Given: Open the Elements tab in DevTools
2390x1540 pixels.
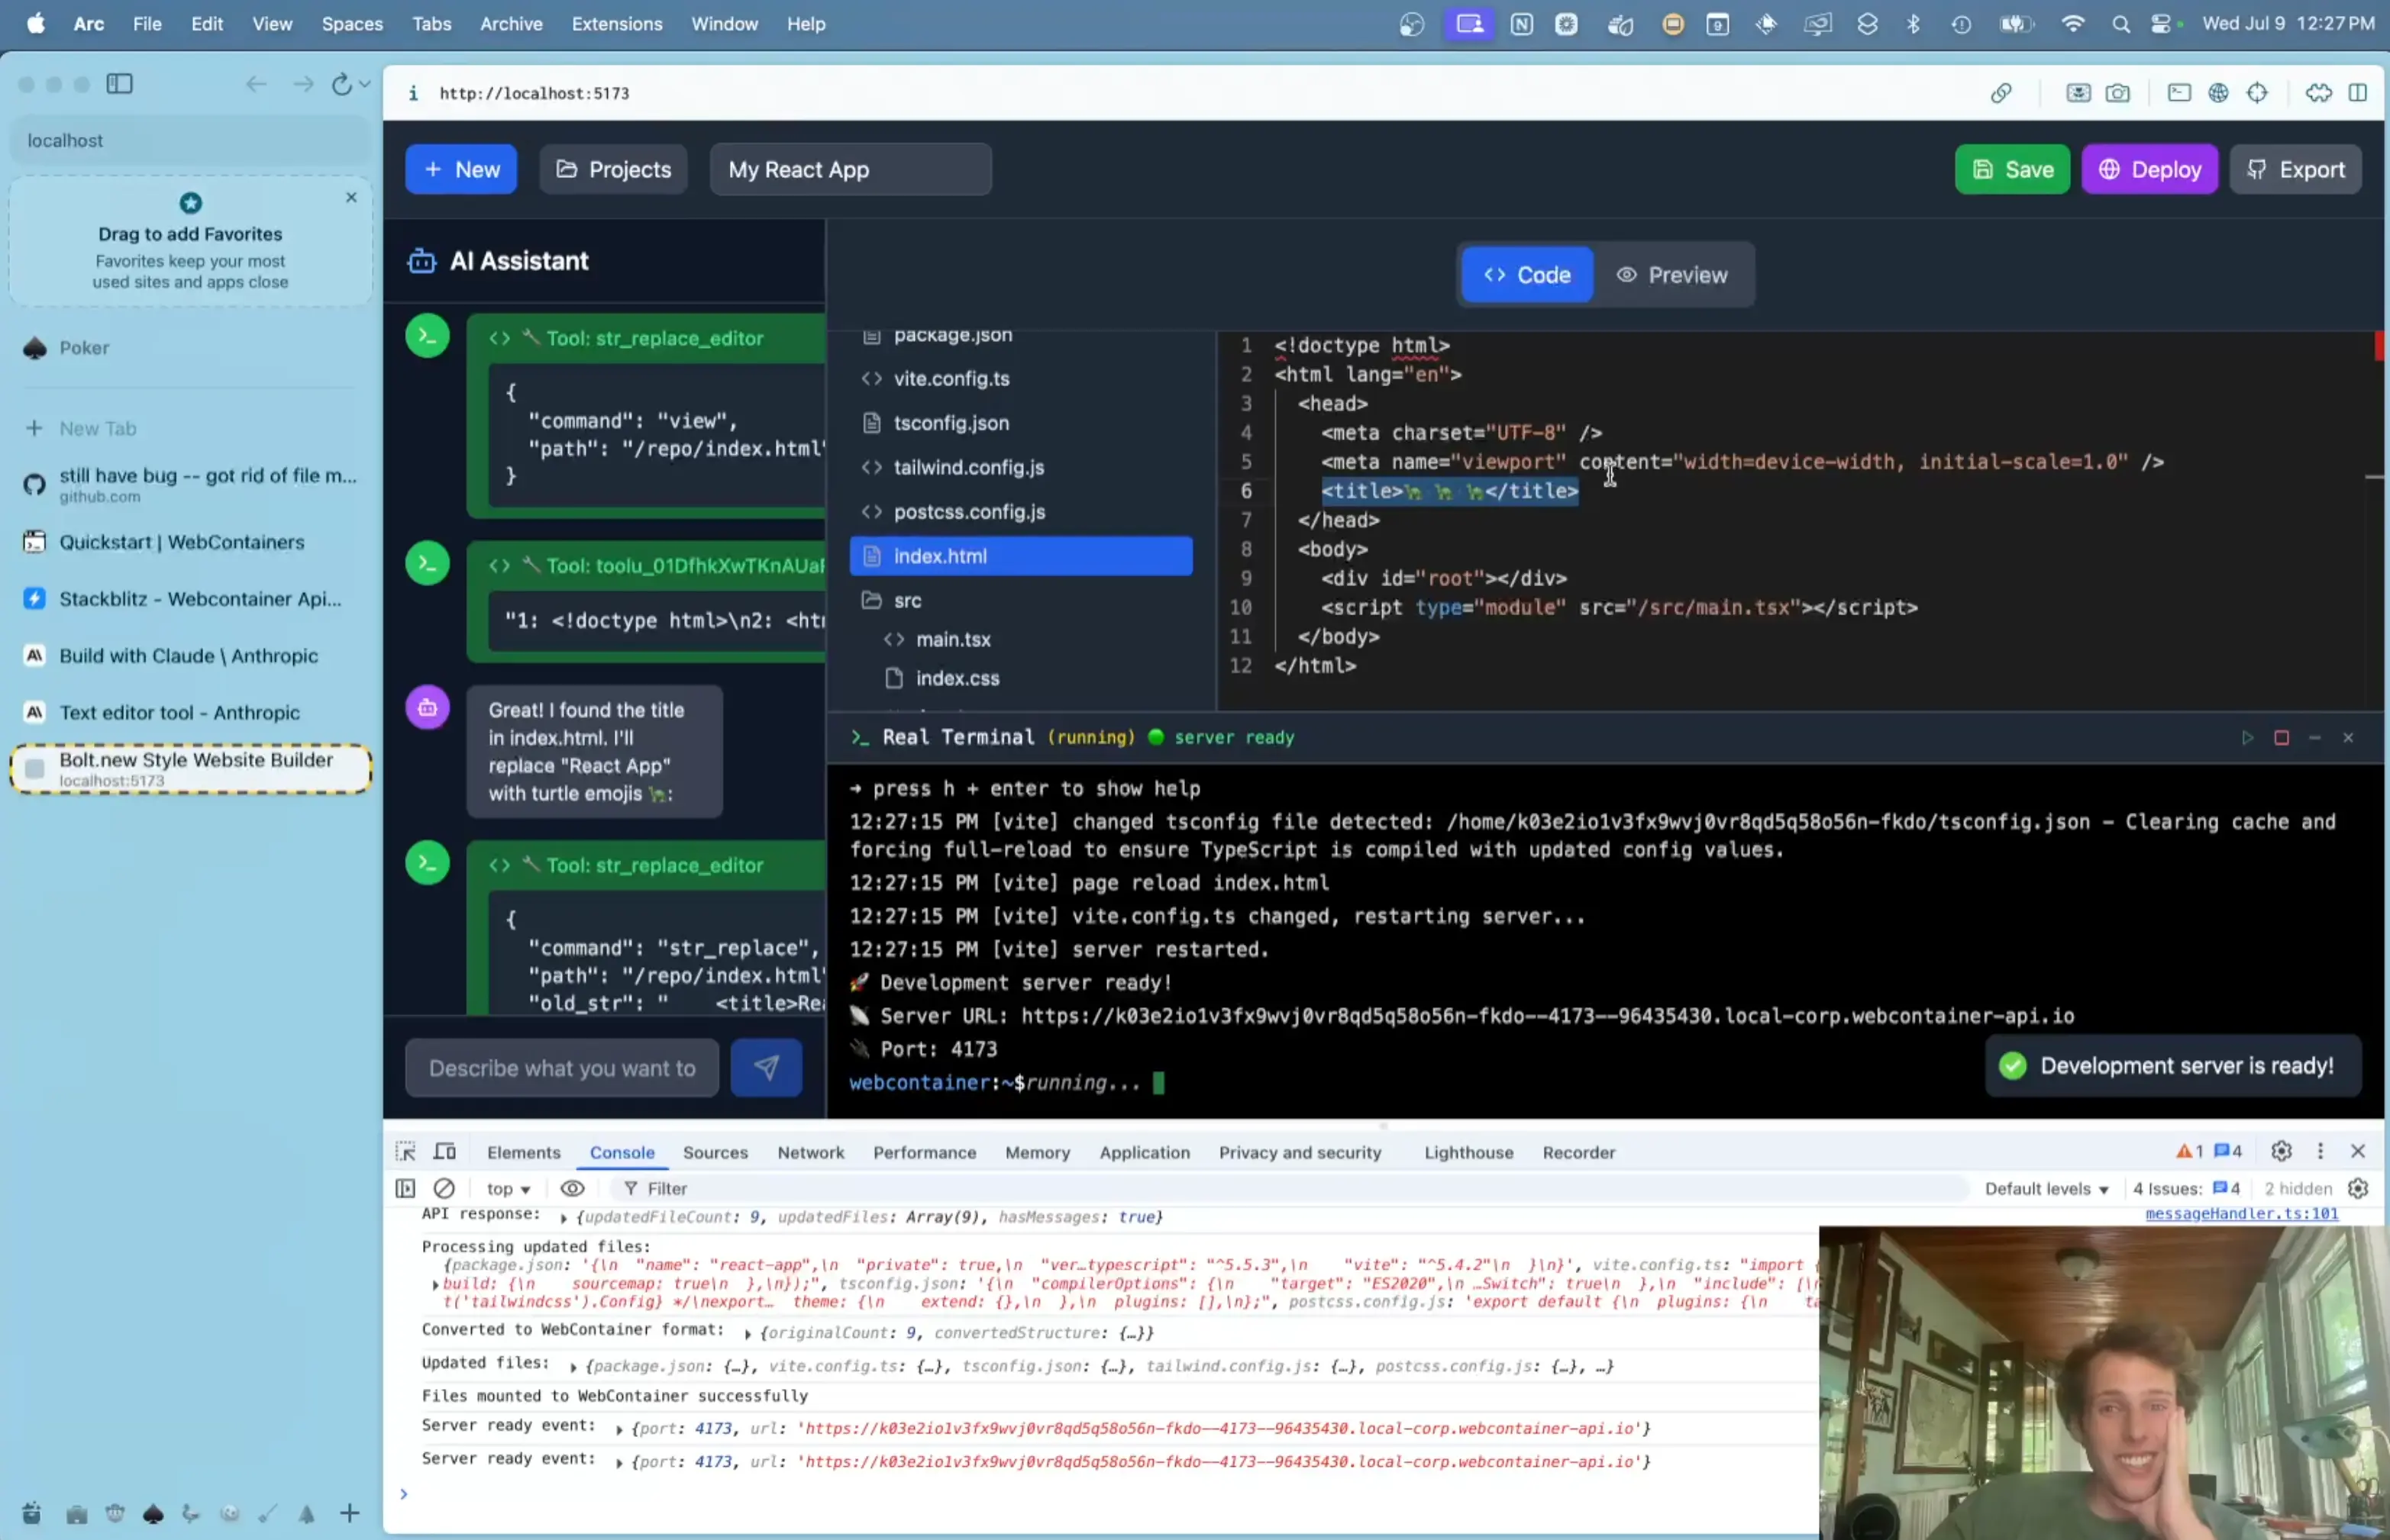Looking at the screenshot, I should pyautogui.click(x=523, y=1152).
